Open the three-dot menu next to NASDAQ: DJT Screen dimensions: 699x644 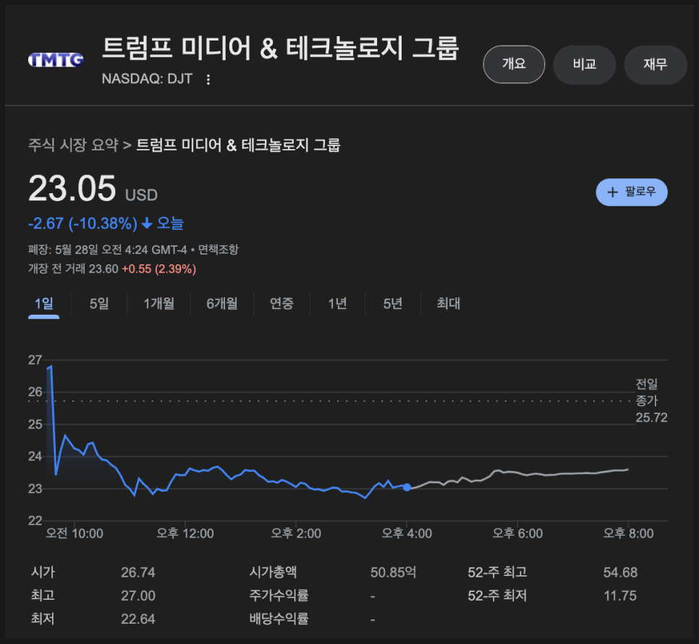click(x=208, y=80)
